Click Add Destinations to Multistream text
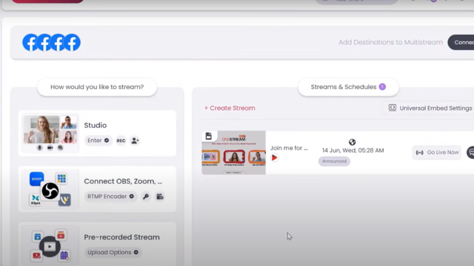The height and width of the screenshot is (266, 474). [390, 43]
